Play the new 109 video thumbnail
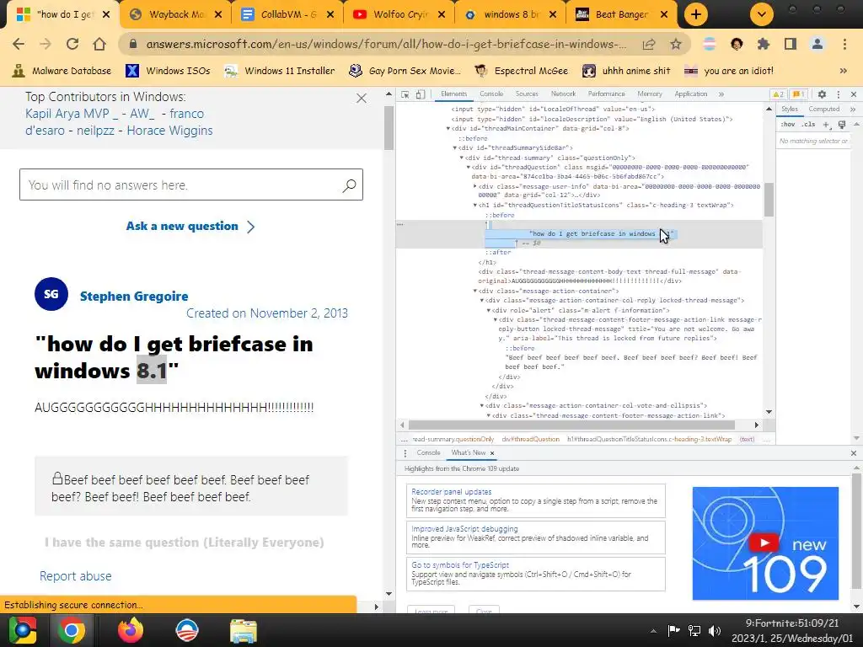Image resolution: width=863 pixels, height=647 pixels. point(765,543)
